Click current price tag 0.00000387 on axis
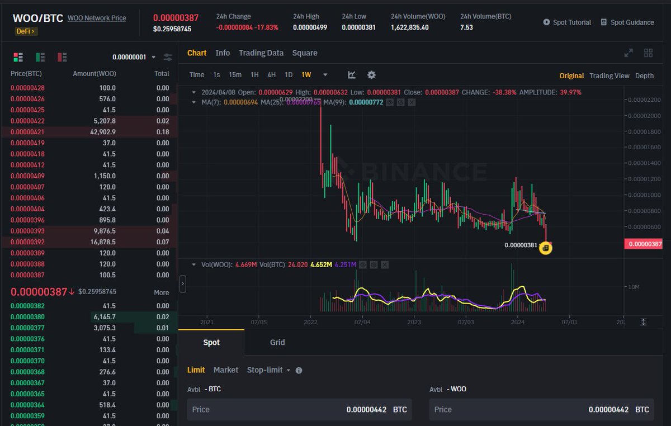 pos(644,244)
